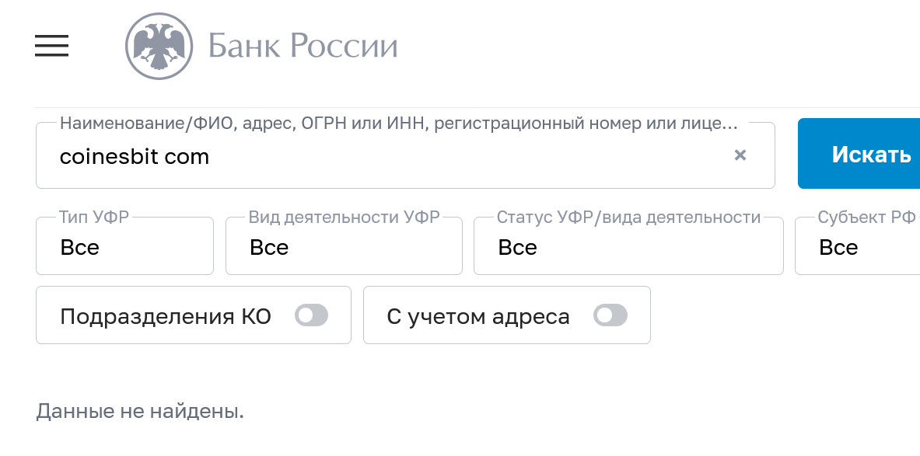The height and width of the screenshot is (456, 920).
Task: Enable the 'Подразделения КО' switch
Action: [311, 315]
